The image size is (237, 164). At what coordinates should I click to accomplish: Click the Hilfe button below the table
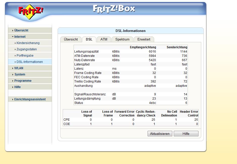click(x=186, y=134)
